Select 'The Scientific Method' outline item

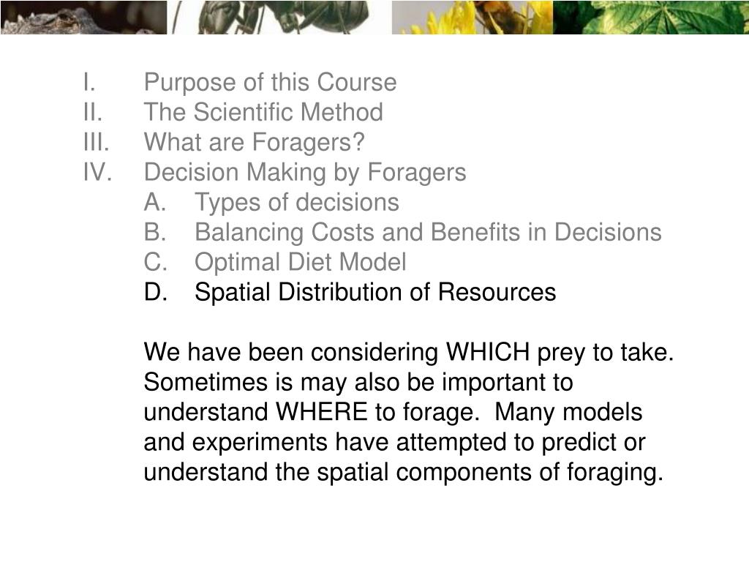(263, 112)
